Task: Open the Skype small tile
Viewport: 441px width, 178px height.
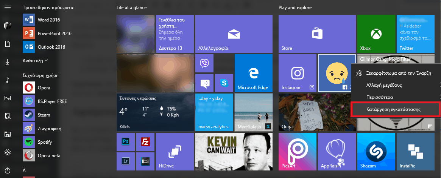Action: pos(224,83)
